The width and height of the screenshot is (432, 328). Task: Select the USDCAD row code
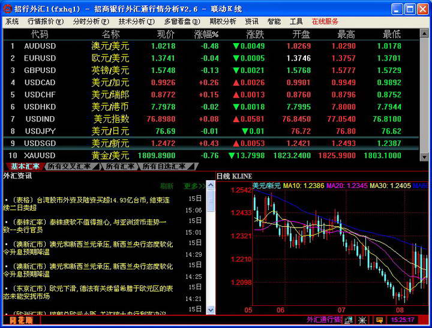tap(40, 82)
